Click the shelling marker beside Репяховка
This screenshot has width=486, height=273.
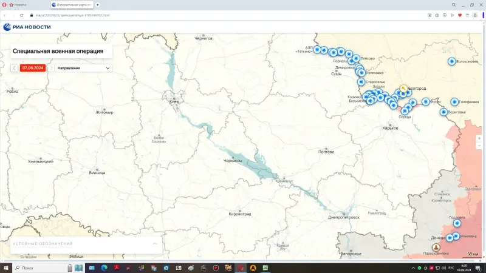(361, 73)
